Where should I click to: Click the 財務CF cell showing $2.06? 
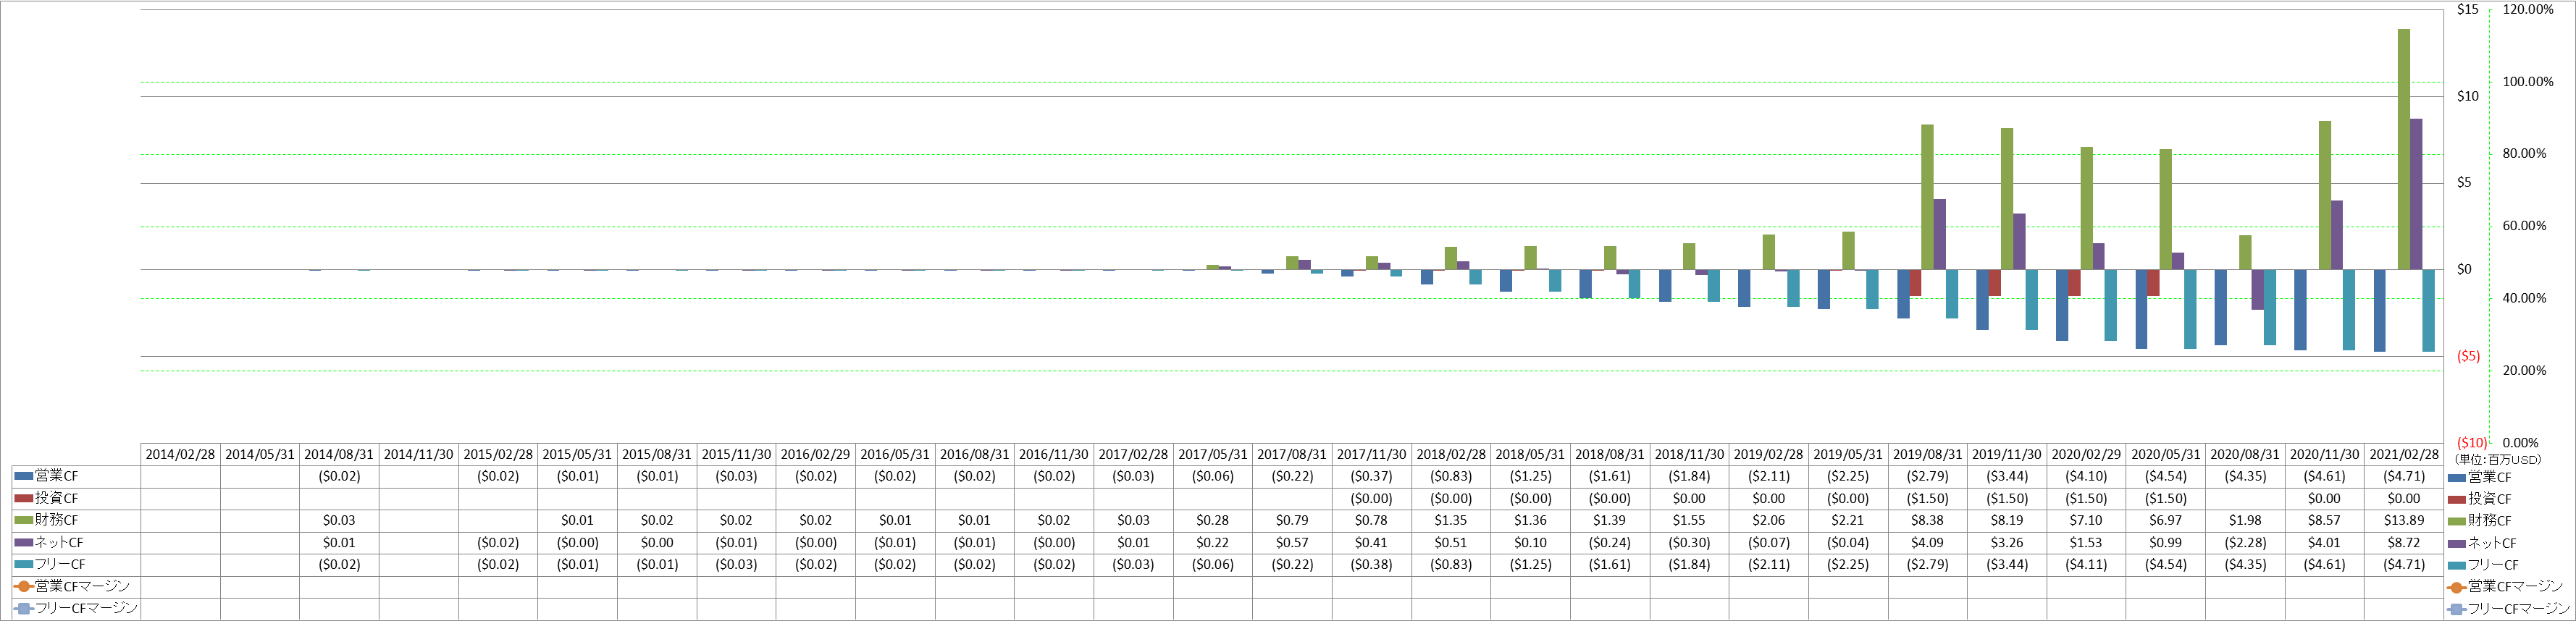[x=1769, y=520]
